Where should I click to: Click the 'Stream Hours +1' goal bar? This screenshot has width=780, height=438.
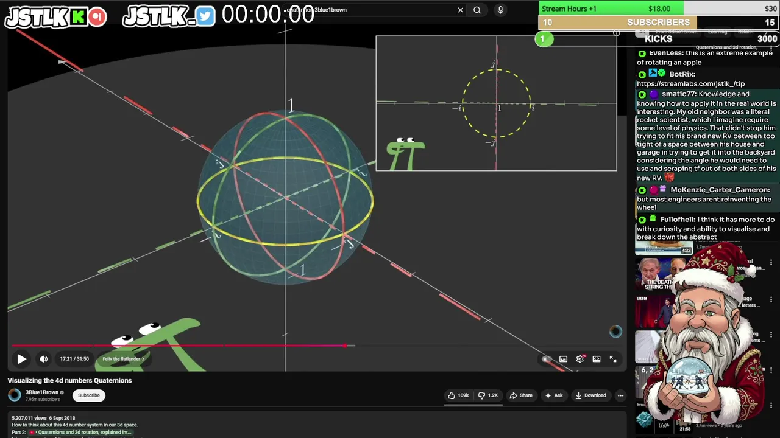[x=658, y=9]
